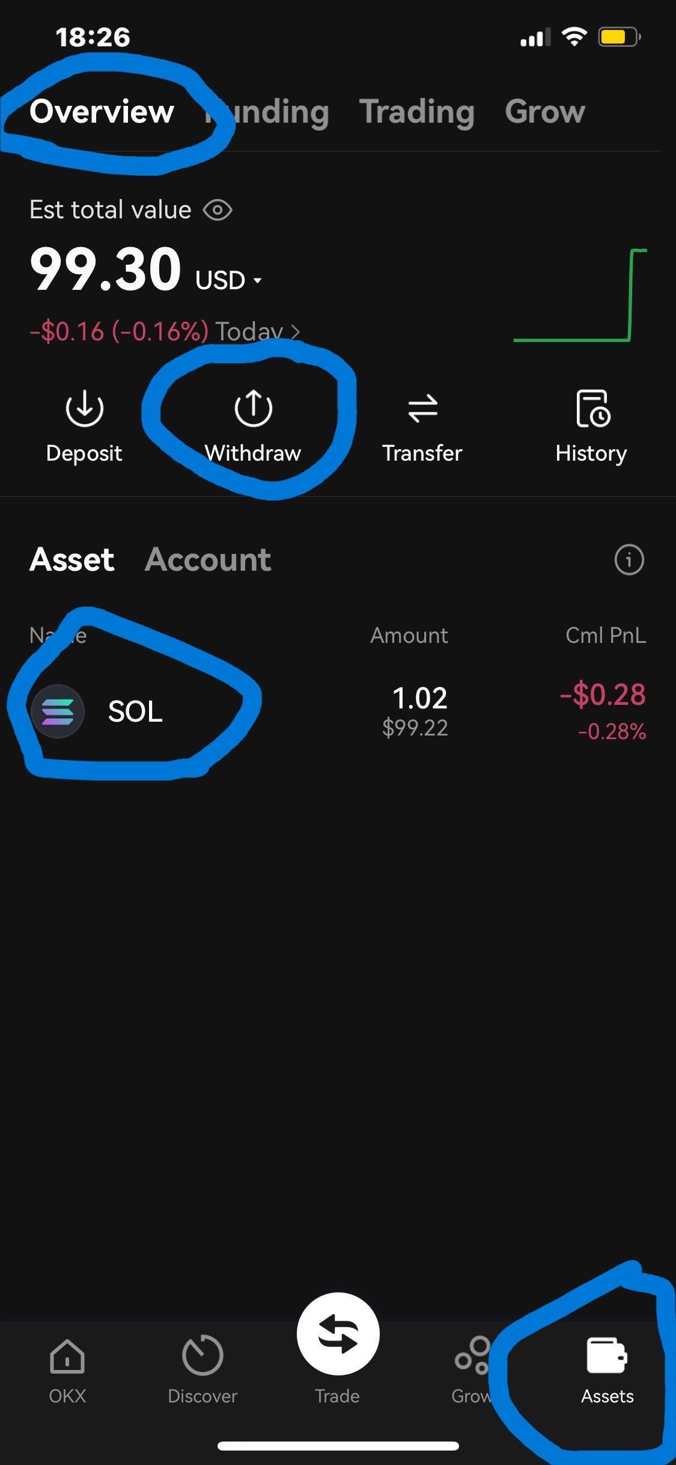Hide balance with the eye icon

click(218, 210)
